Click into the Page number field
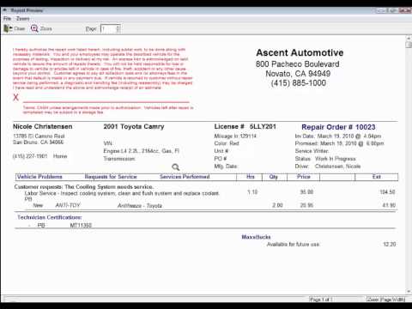This screenshot has height=309, width=412. [x=108, y=28]
